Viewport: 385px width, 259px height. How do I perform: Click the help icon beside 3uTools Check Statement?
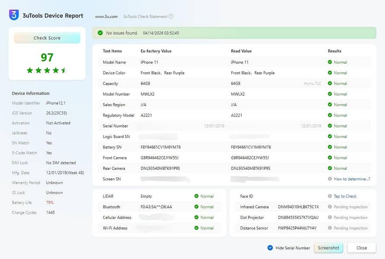click(171, 16)
